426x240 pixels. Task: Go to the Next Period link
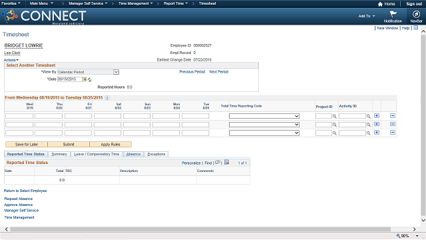219,72
